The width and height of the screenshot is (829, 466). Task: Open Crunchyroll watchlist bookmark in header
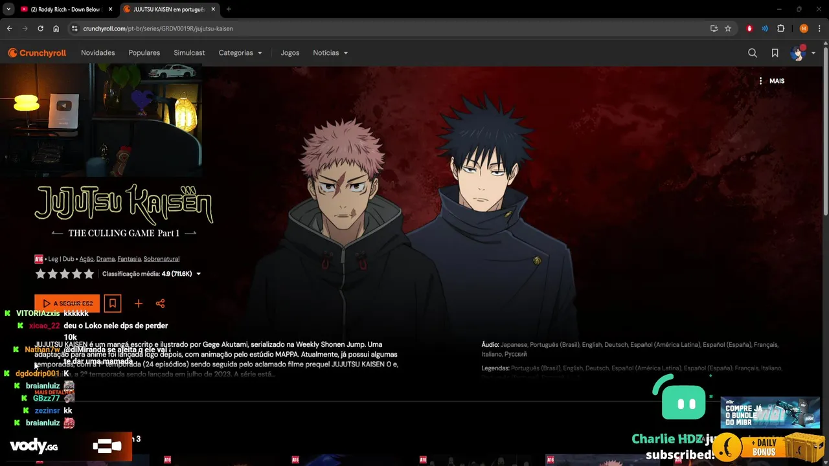click(775, 53)
